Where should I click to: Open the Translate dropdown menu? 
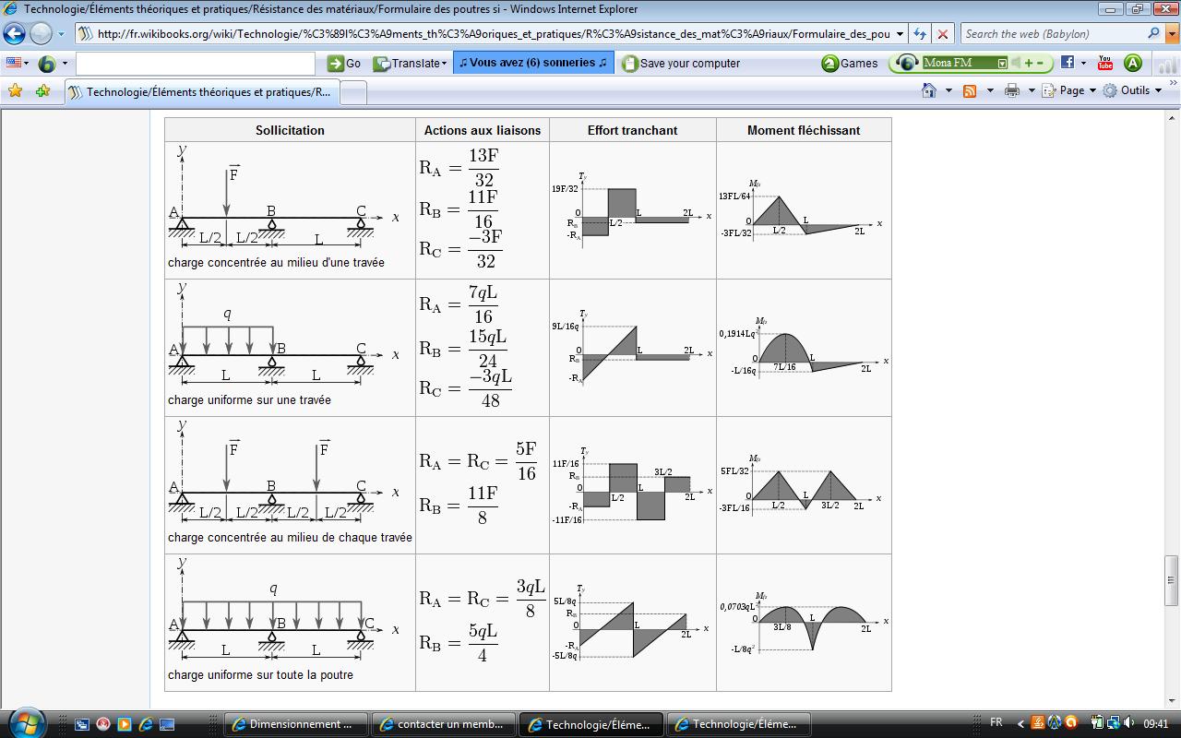click(x=410, y=64)
